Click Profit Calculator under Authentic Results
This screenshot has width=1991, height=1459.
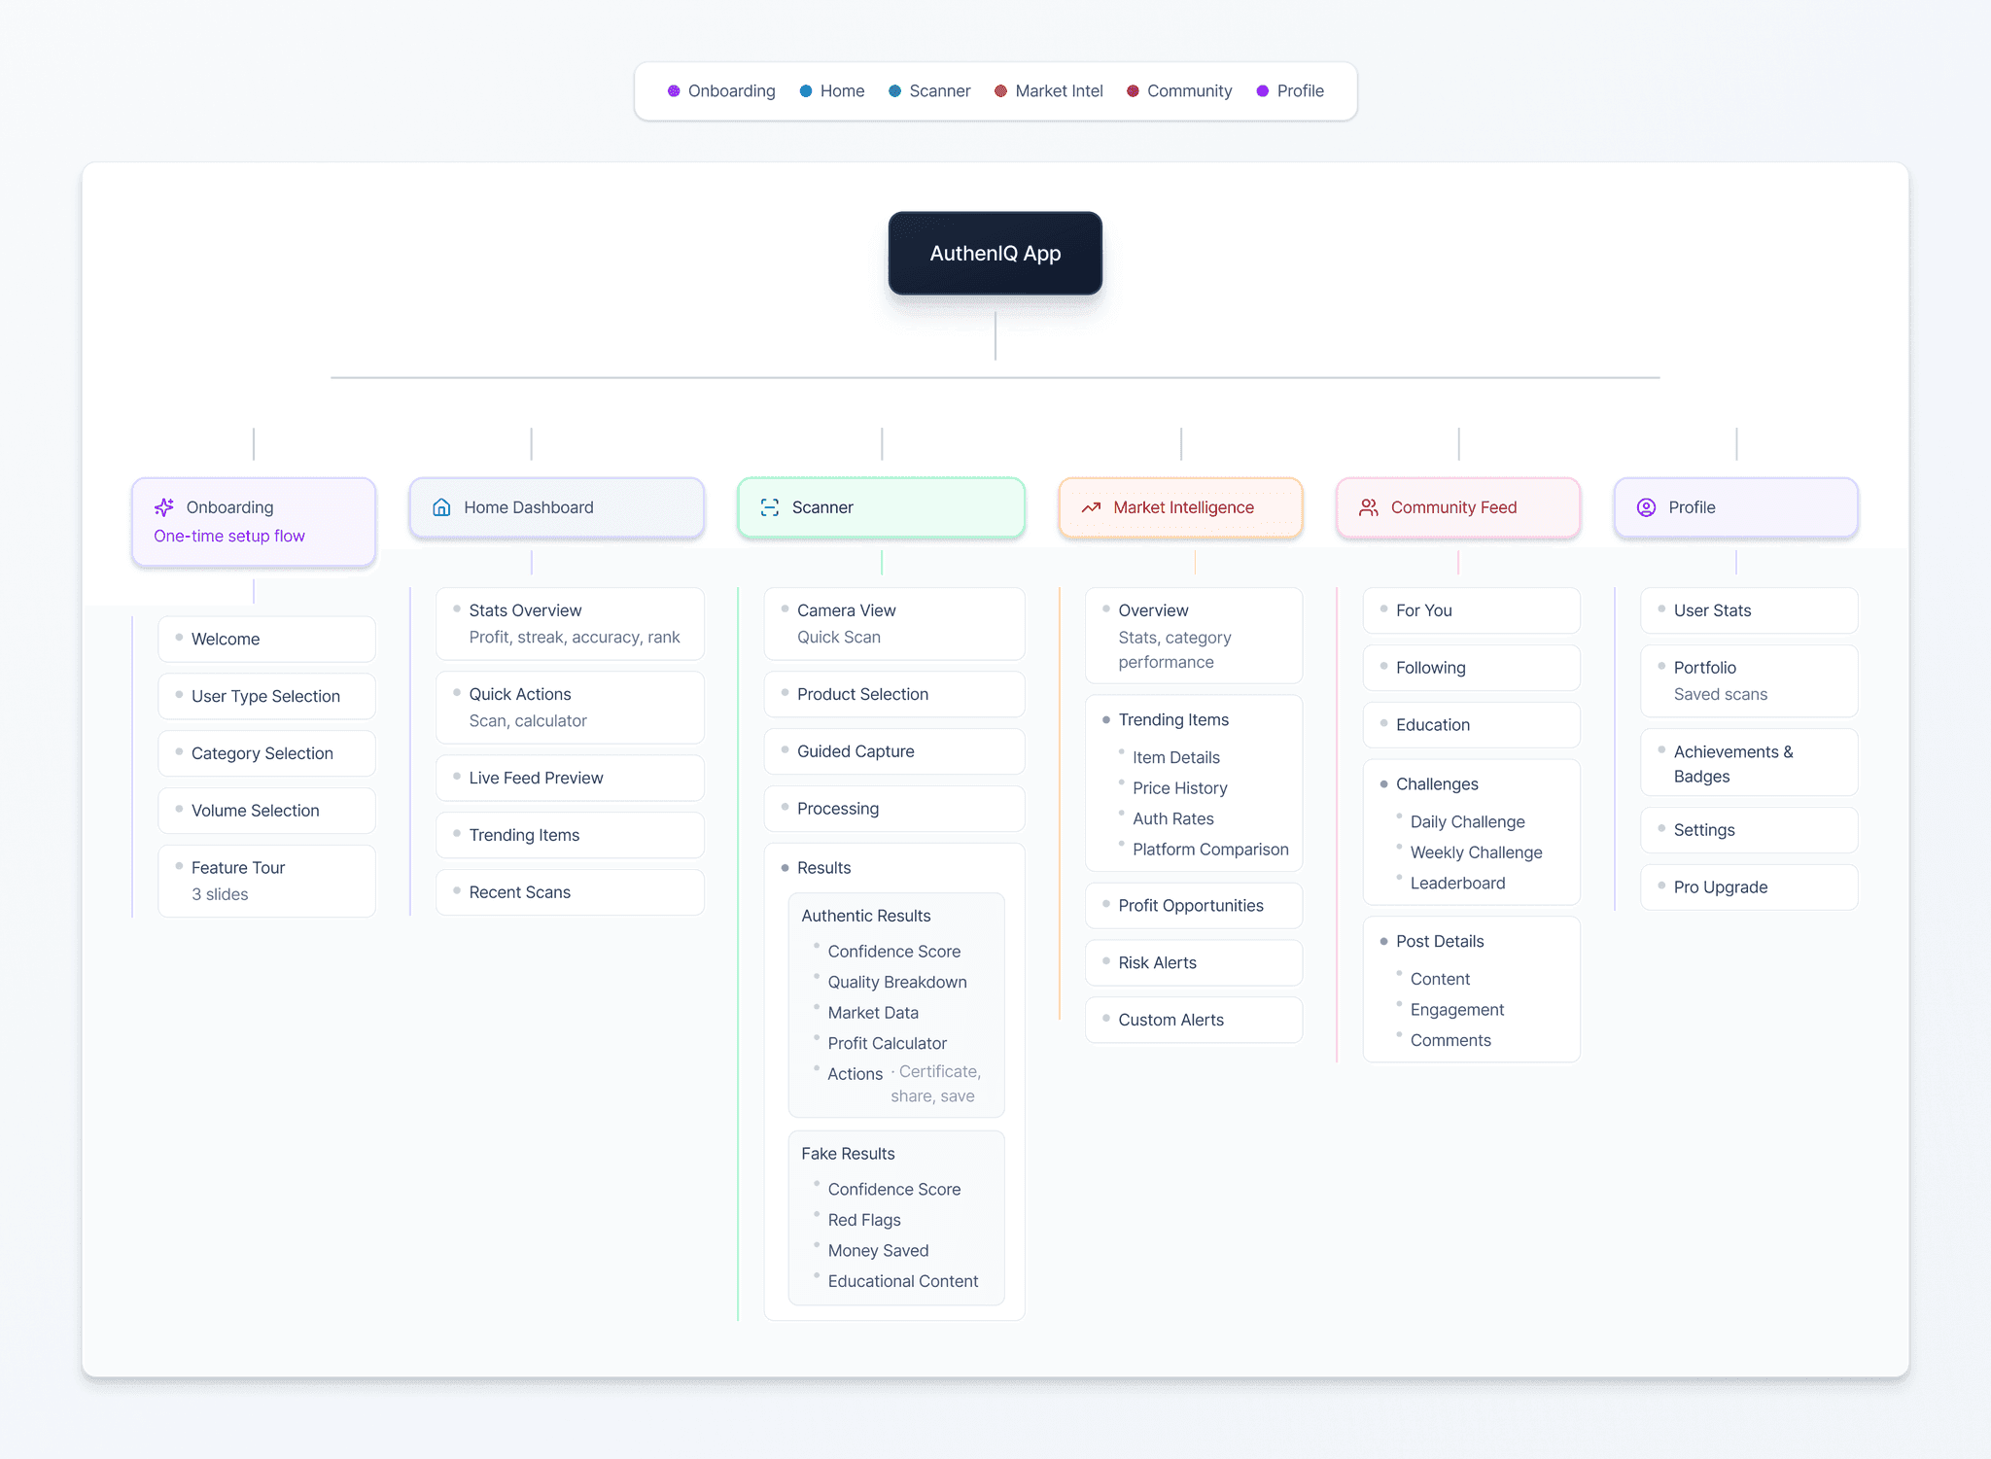click(888, 1044)
